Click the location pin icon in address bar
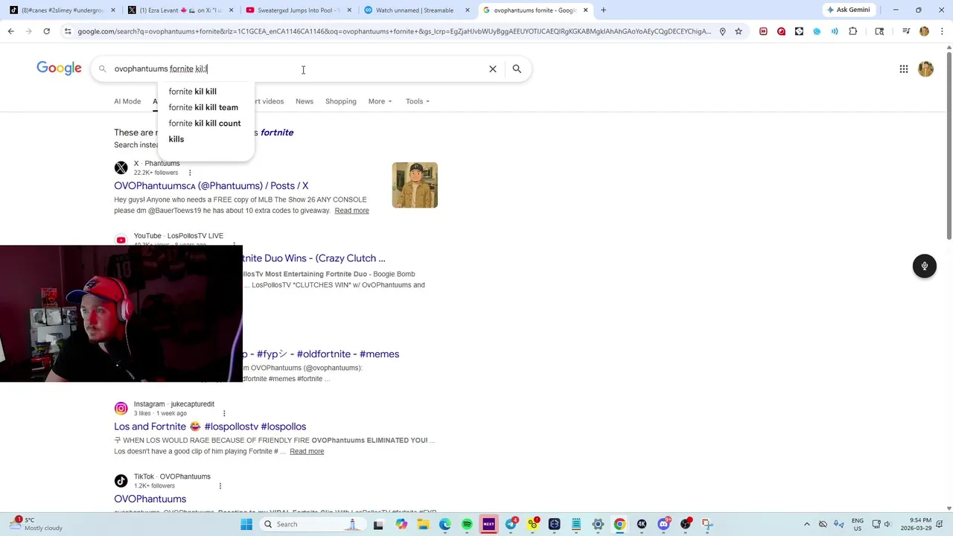This screenshot has width=953, height=536. [722, 31]
